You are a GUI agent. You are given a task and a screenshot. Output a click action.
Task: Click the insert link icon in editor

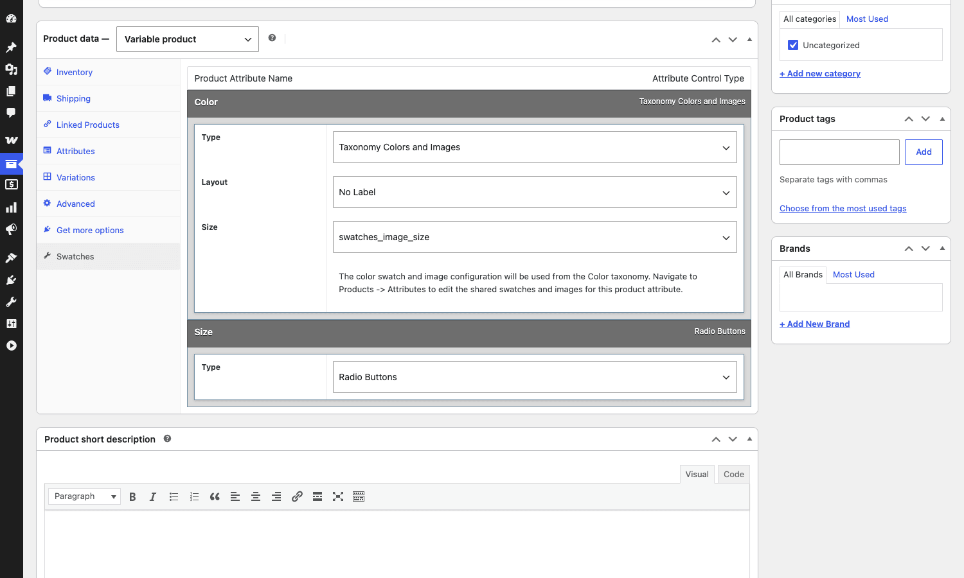(x=297, y=496)
